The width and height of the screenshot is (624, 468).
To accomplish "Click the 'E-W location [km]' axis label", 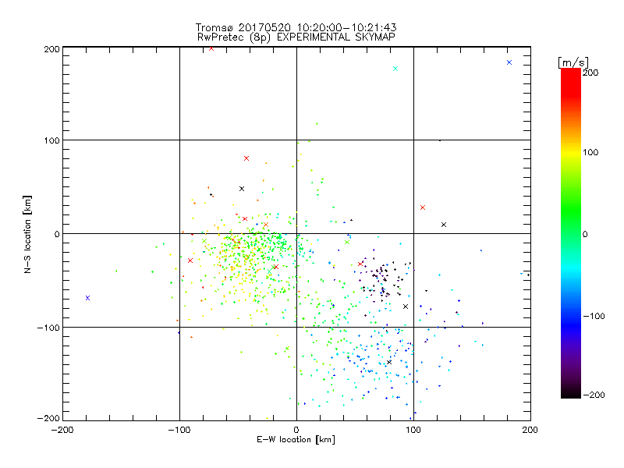I will tap(296, 440).
